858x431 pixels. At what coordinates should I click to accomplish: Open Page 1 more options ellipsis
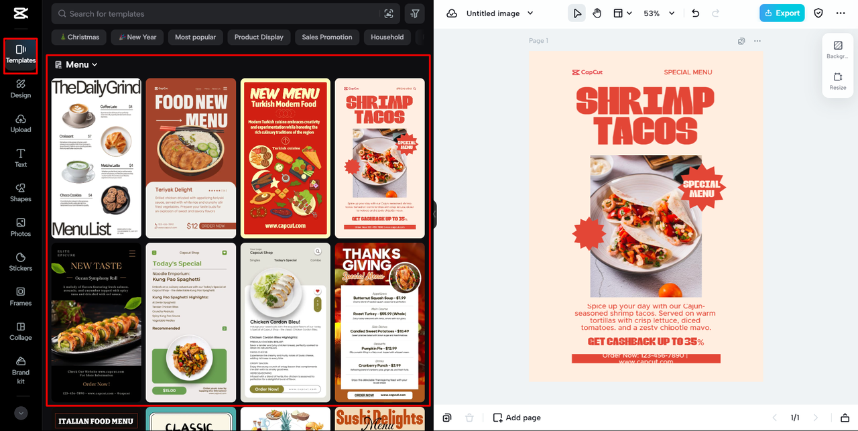(x=757, y=41)
